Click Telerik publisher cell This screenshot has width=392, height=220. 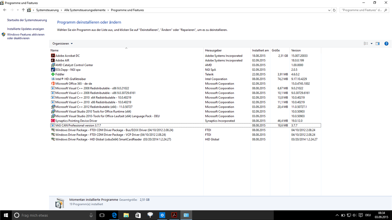[209, 74]
